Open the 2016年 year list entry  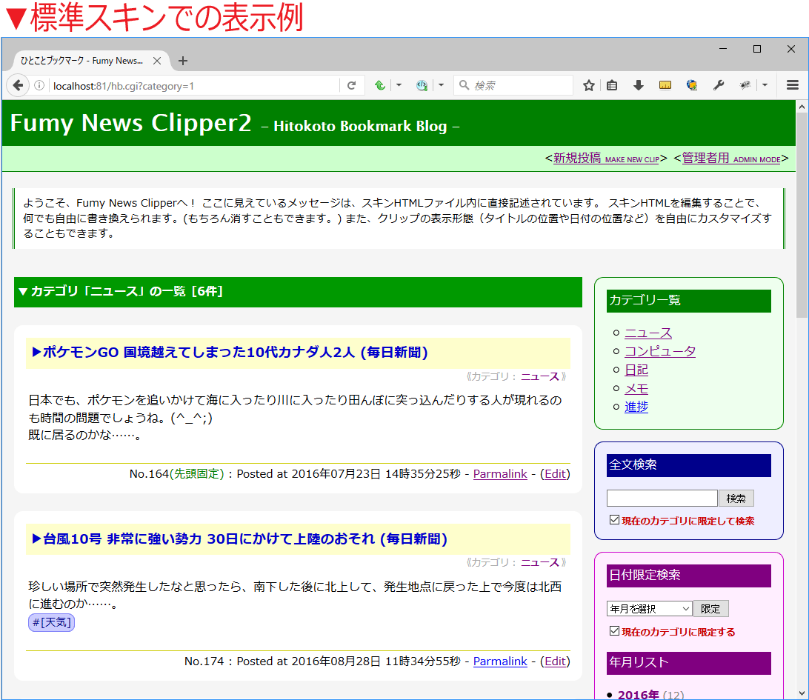point(638,694)
